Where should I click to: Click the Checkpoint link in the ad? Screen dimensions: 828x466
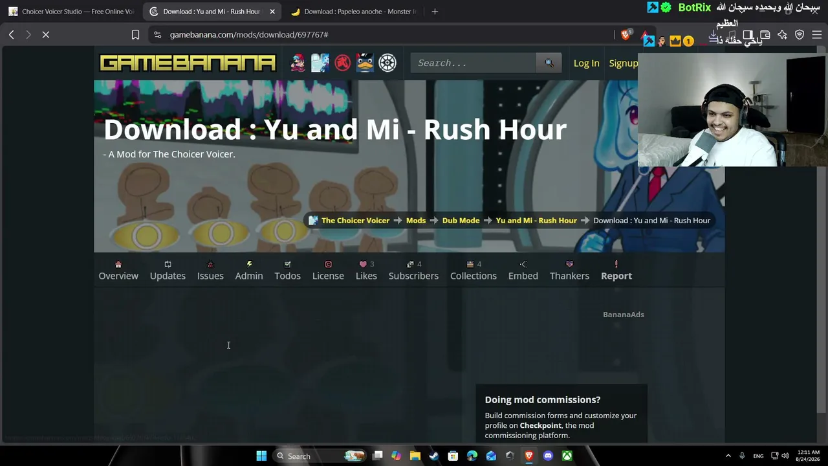(x=541, y=425)
